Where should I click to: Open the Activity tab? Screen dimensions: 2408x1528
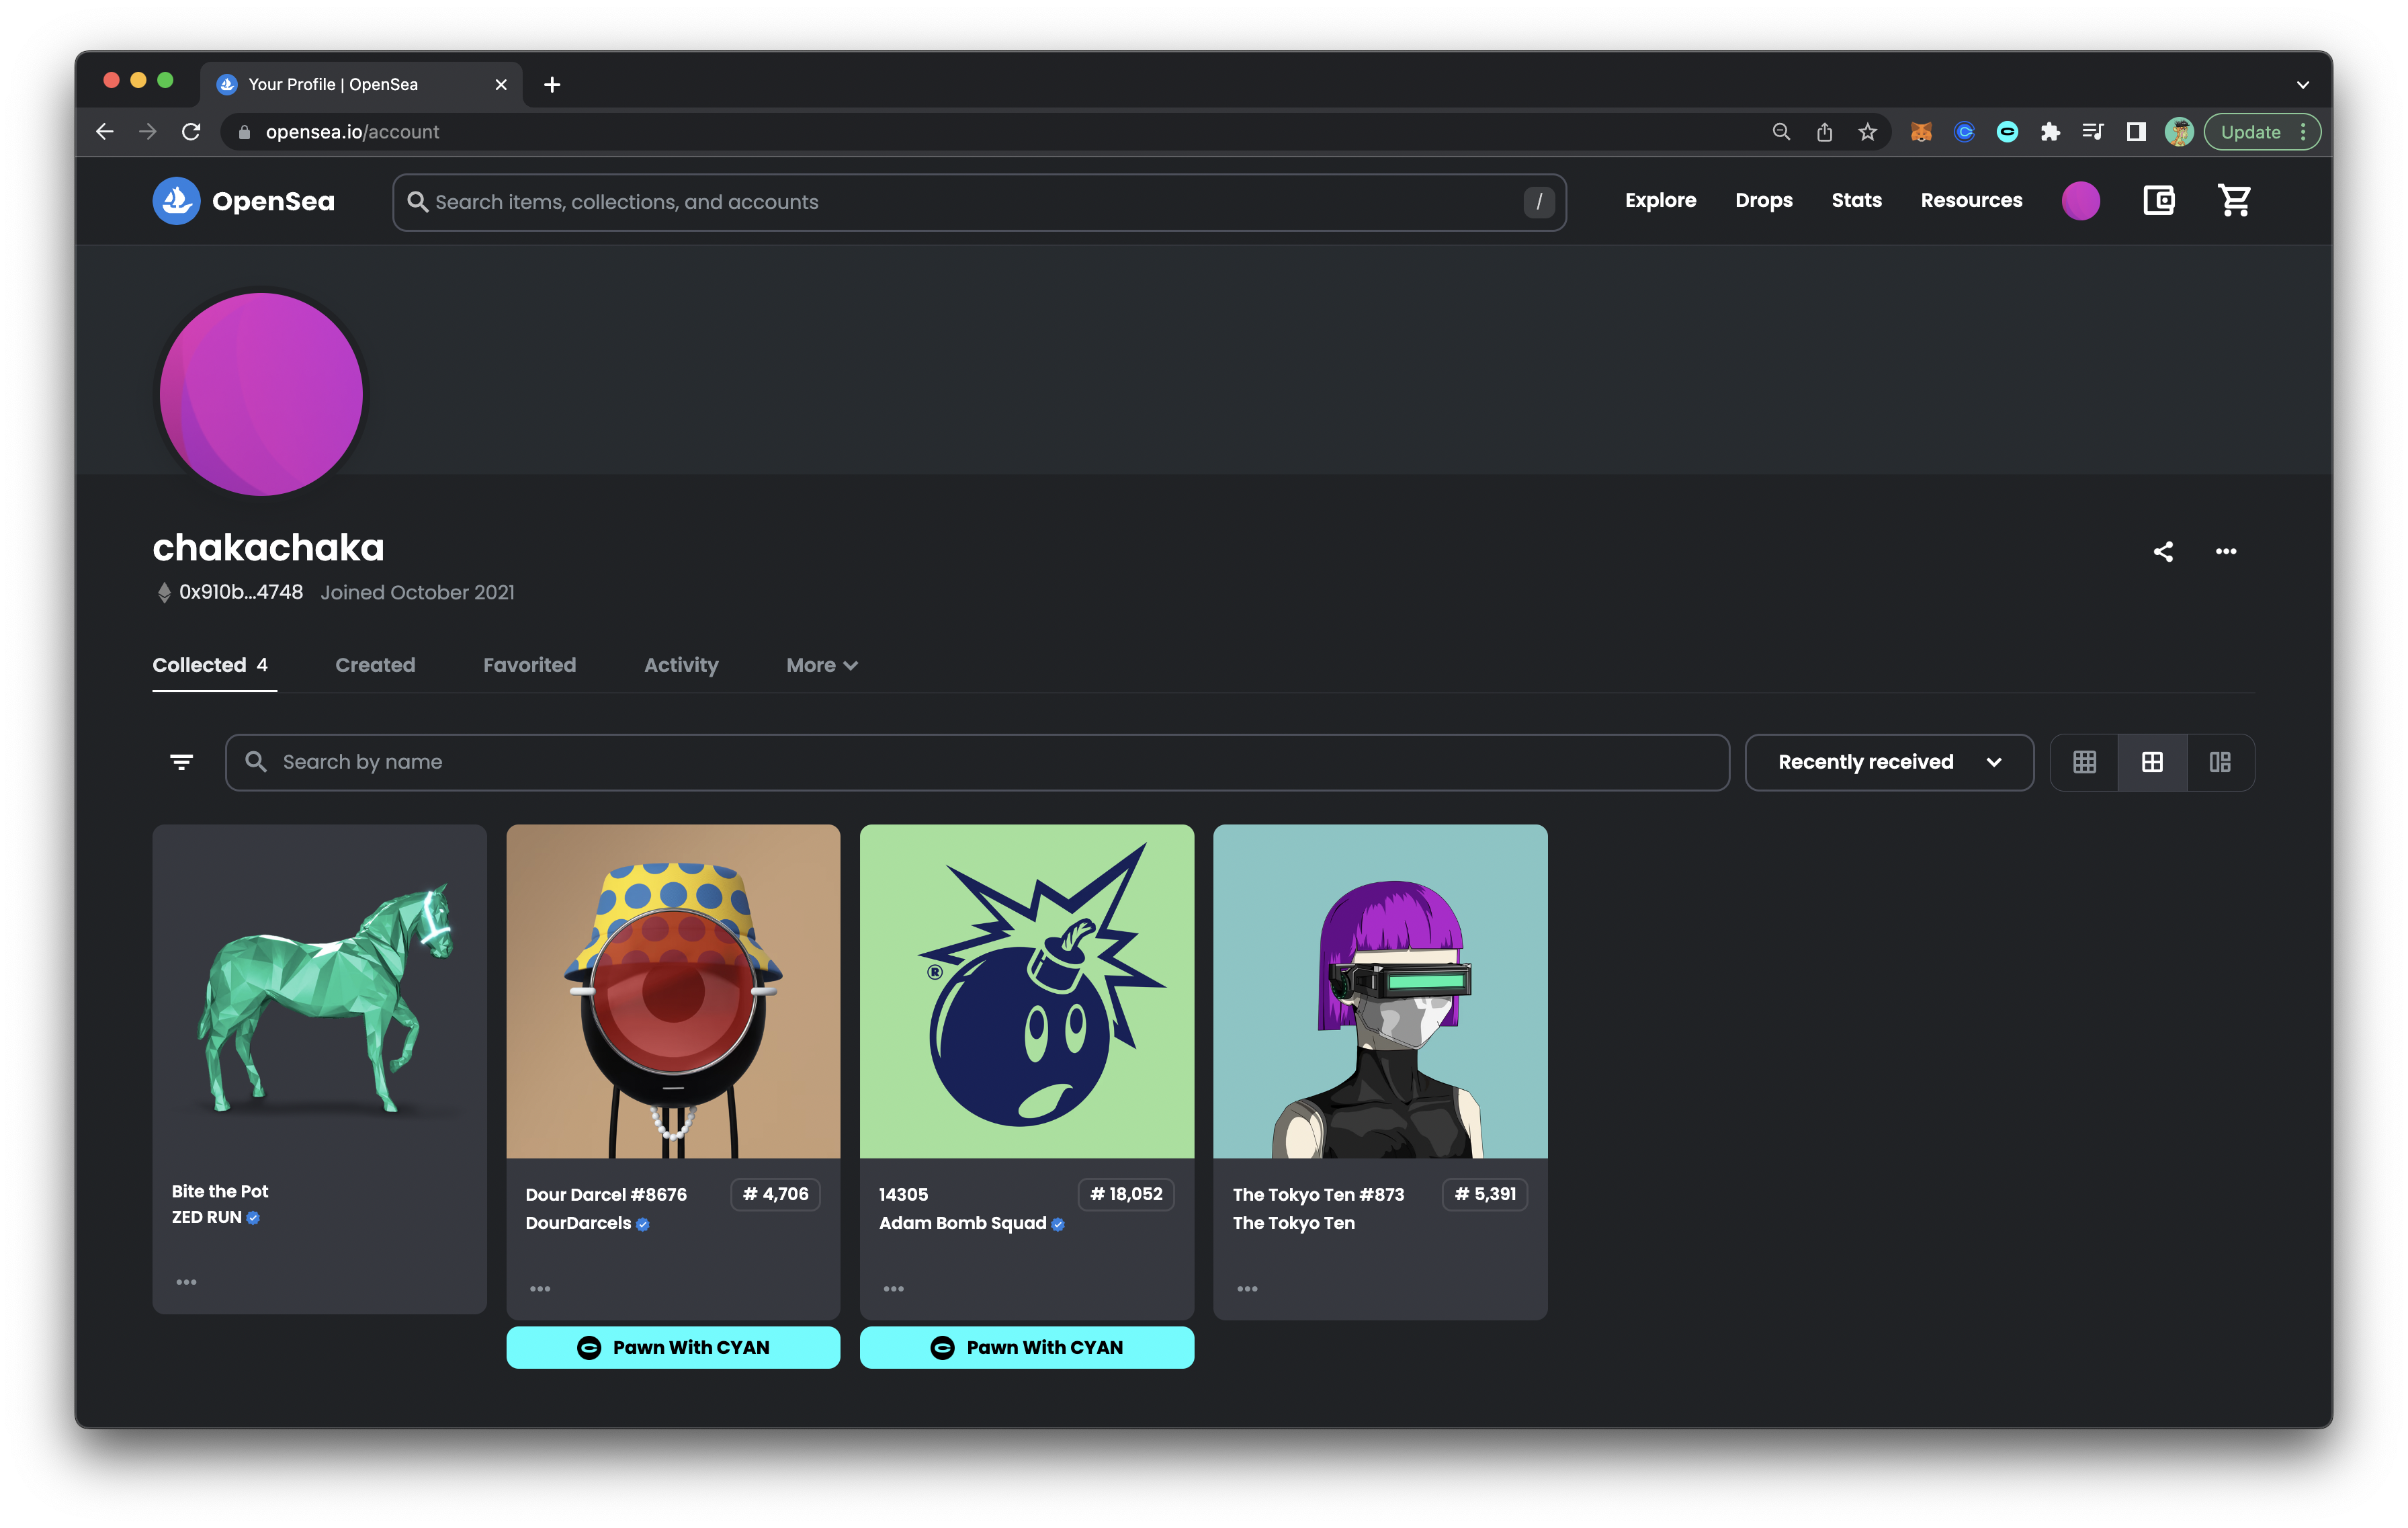click(681, 666)
